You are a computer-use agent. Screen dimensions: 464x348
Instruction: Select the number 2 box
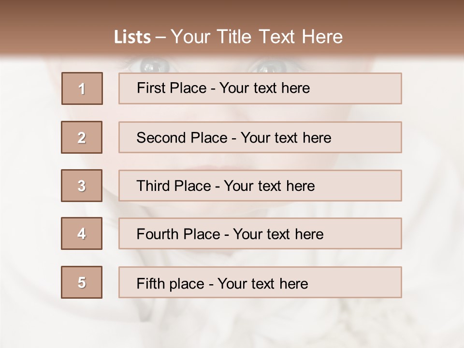tap(82, 137)
